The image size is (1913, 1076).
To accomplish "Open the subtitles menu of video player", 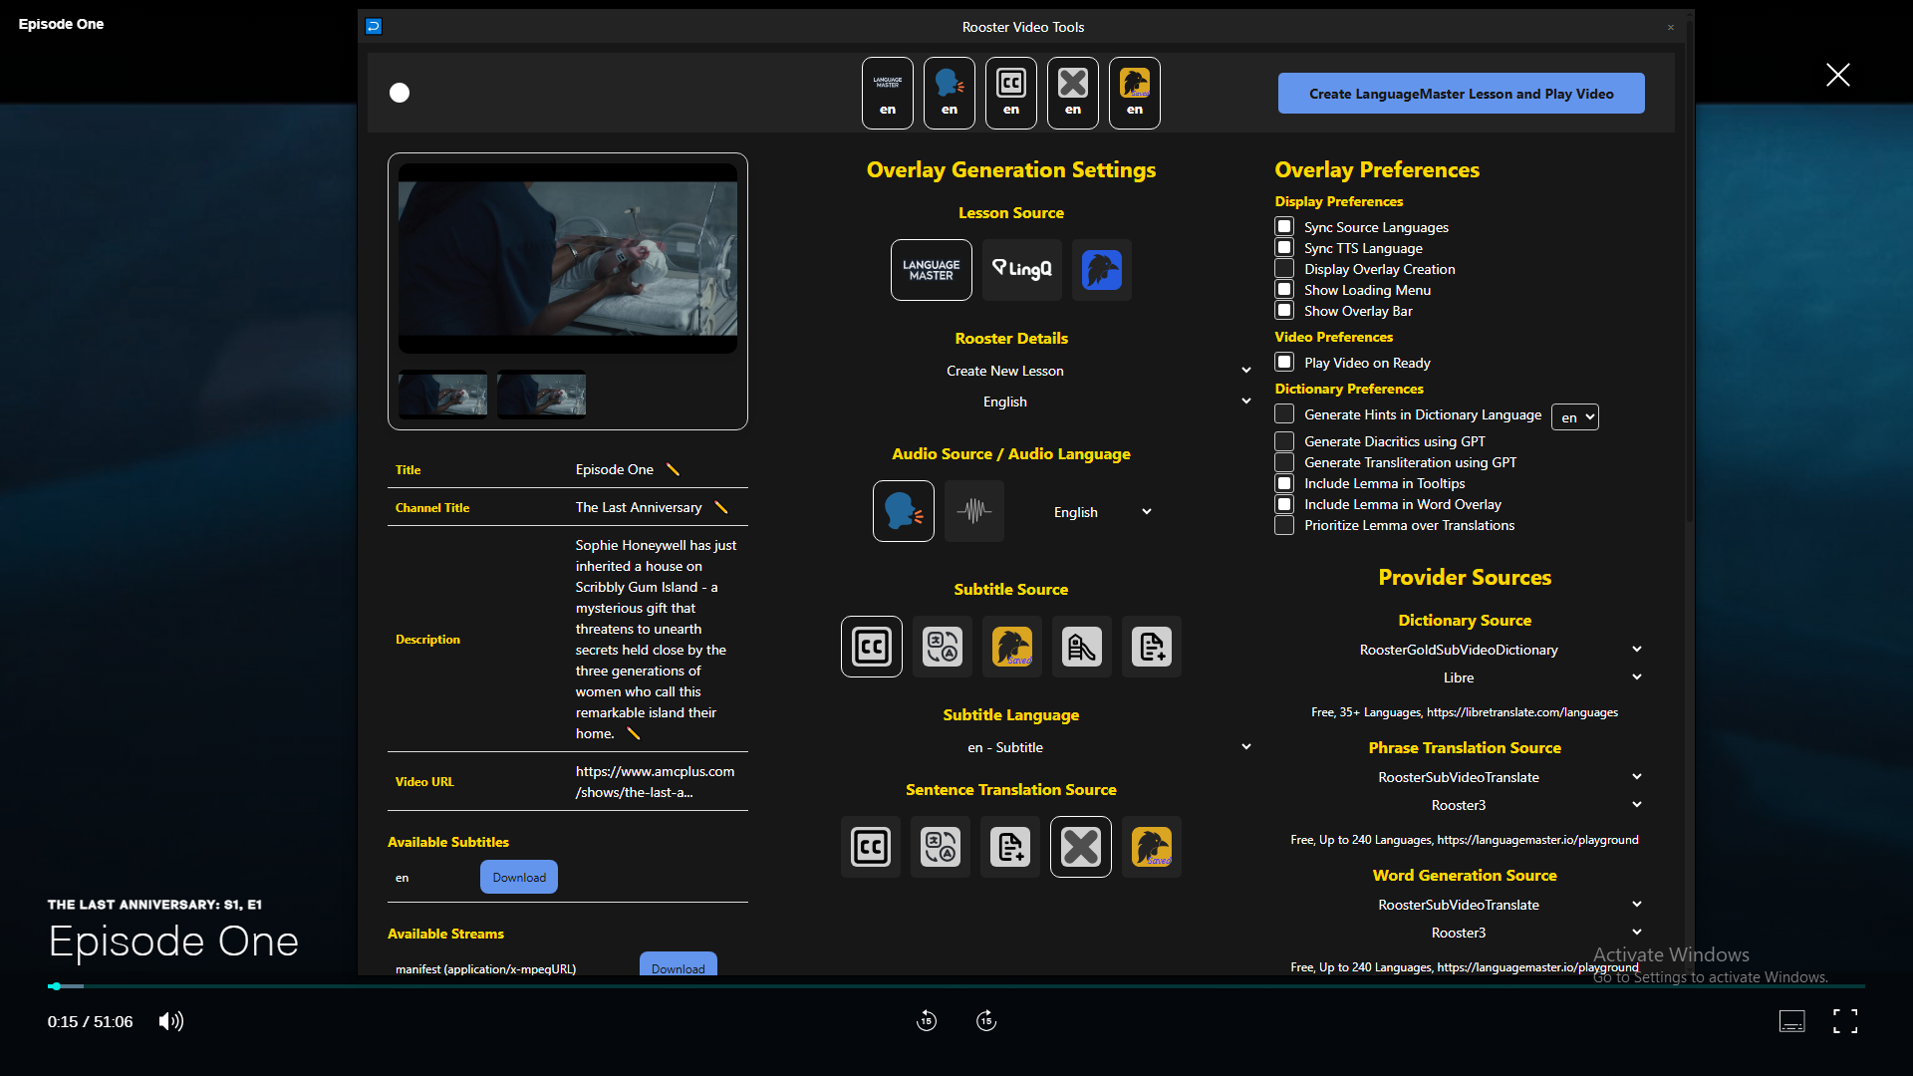I will click(x=1791, y=1021).
